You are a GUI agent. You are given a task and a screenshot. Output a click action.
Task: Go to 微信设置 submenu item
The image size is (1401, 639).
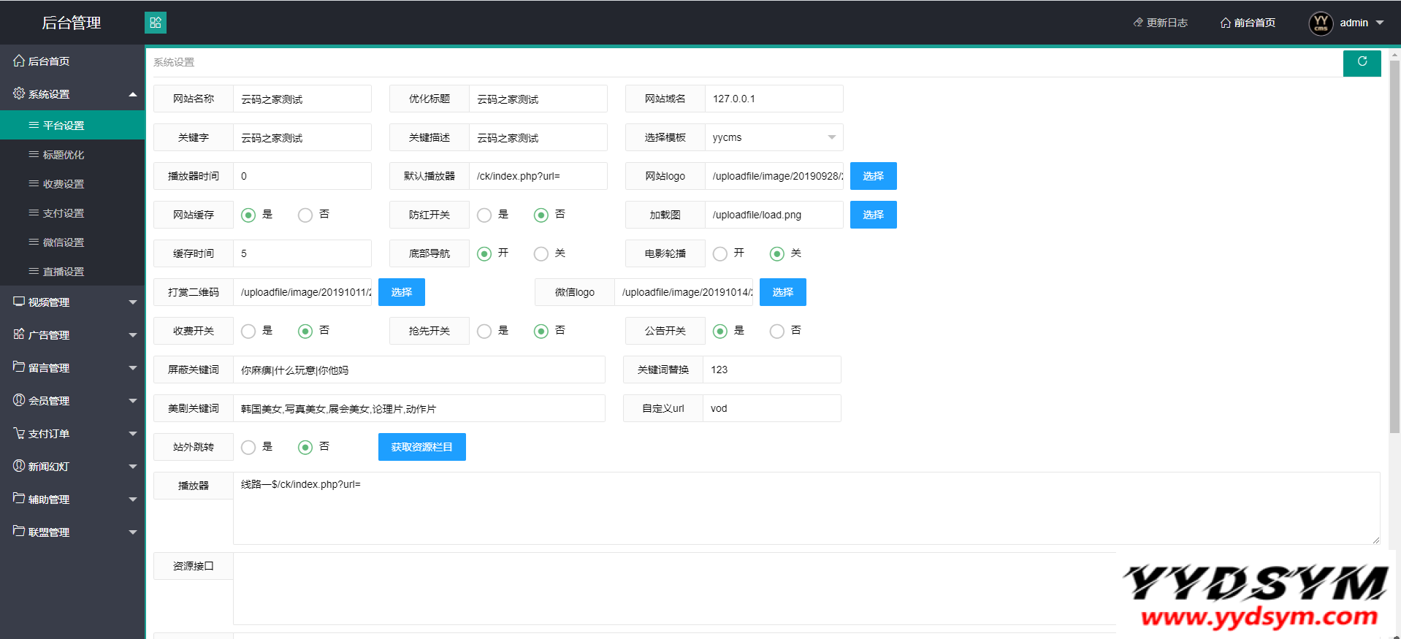tap(64, 242)
